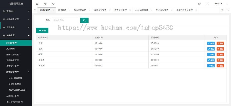
Task: Close the 报表状态设置 tab
Action: pyautogui.click(x=90, y=10)
